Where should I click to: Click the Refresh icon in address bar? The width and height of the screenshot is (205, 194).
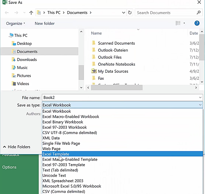click(130, 13)
